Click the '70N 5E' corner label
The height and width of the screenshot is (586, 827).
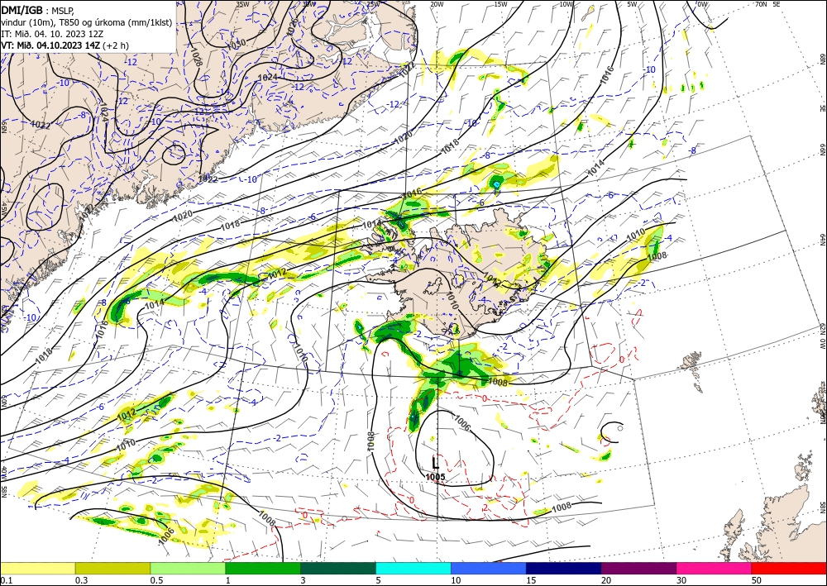pos(767,3)
